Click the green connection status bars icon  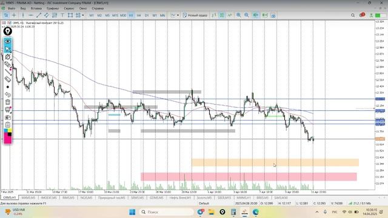[378, 15]
